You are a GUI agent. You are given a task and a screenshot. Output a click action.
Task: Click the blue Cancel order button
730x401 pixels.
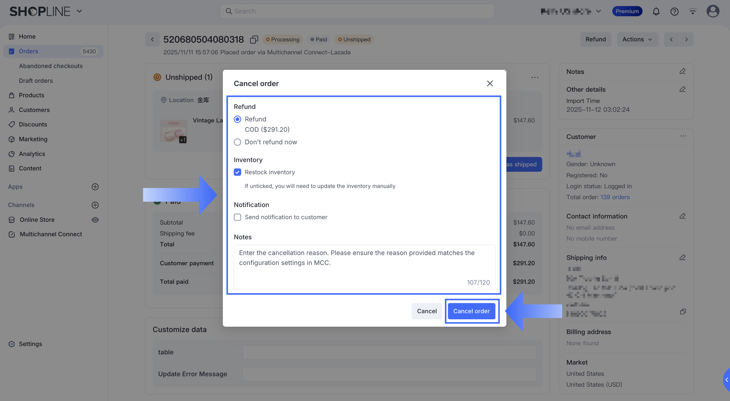(471, 311)
